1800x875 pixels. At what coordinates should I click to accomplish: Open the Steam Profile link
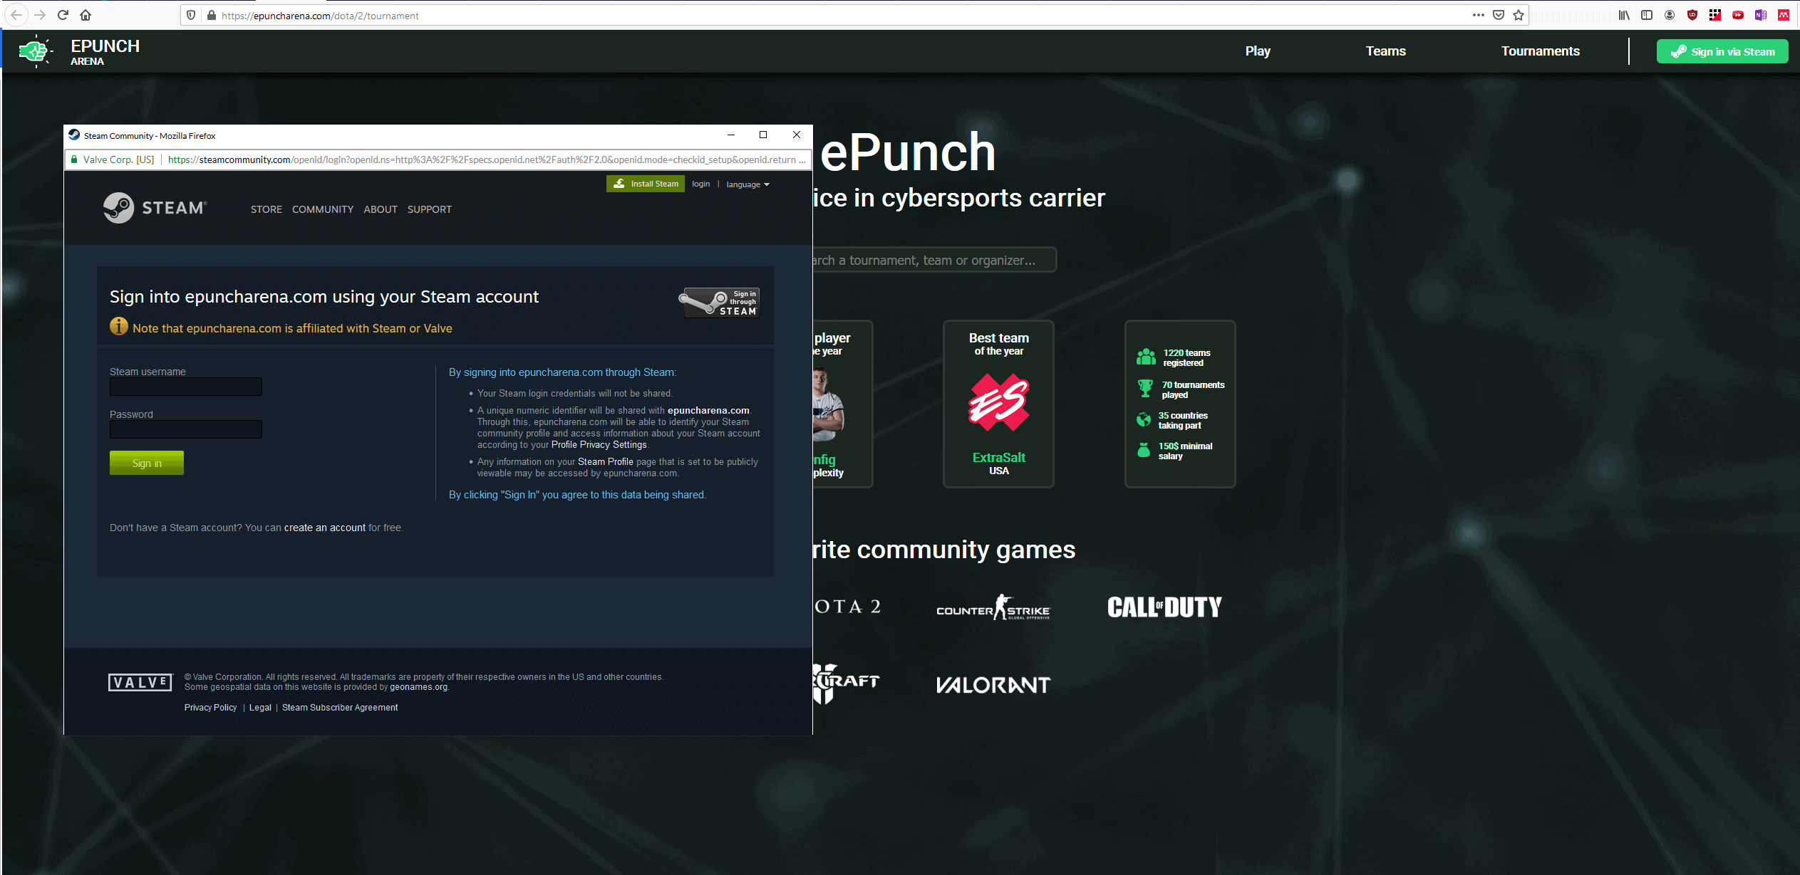coord(606,462)
